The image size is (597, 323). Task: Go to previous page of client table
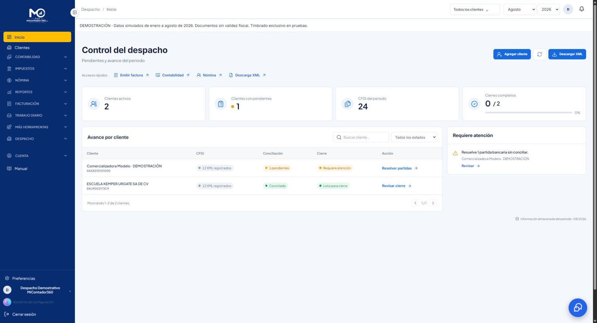(415, 203)
